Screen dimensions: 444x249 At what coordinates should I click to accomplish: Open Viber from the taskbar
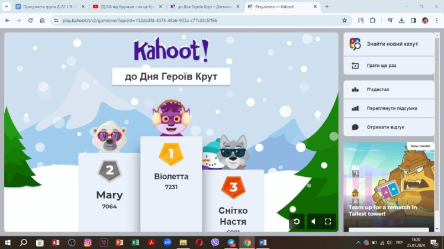coord(215,242)
